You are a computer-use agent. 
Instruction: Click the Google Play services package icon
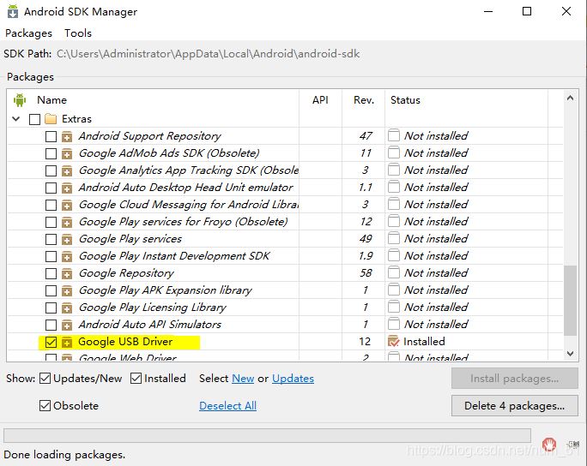(67, 239)
